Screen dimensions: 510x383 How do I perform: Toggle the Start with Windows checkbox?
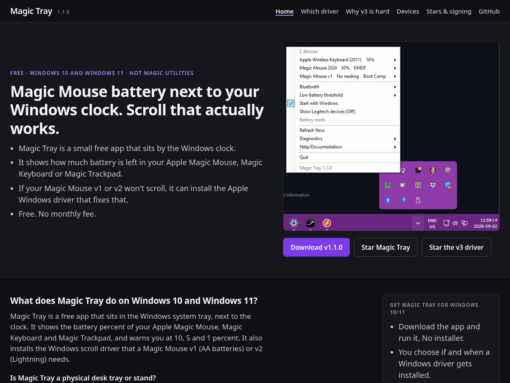click(291, 103)
